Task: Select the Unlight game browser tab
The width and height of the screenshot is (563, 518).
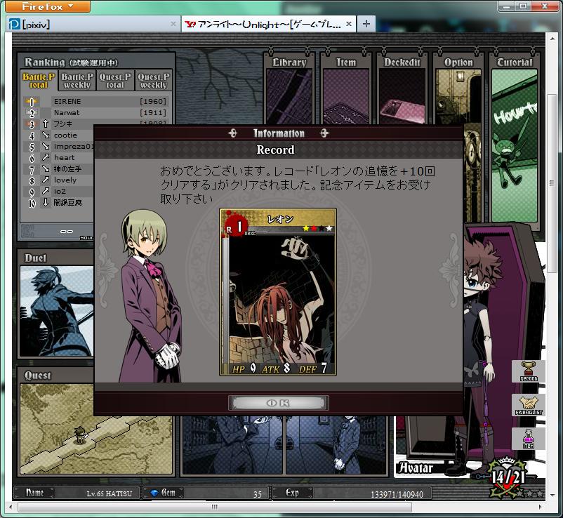Action: (269, 24)
